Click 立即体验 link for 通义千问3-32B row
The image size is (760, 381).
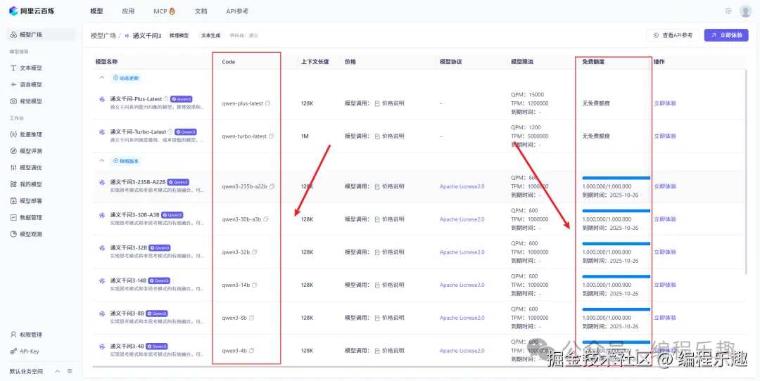[665, 252]
